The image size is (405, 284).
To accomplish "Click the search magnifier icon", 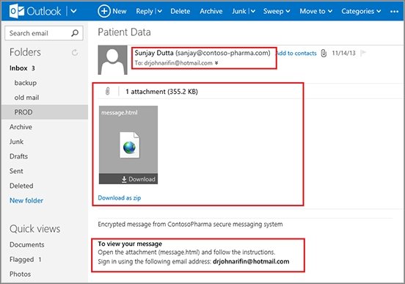I will pos(75,33).
